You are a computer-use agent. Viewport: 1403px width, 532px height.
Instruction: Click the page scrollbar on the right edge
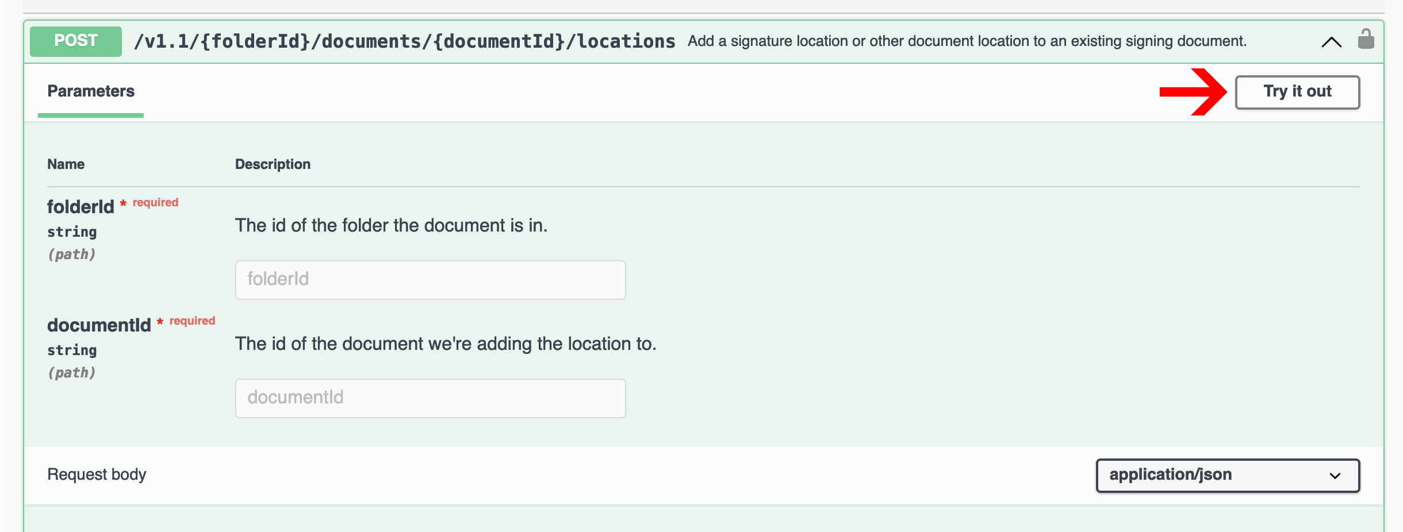pos(1398,266)
